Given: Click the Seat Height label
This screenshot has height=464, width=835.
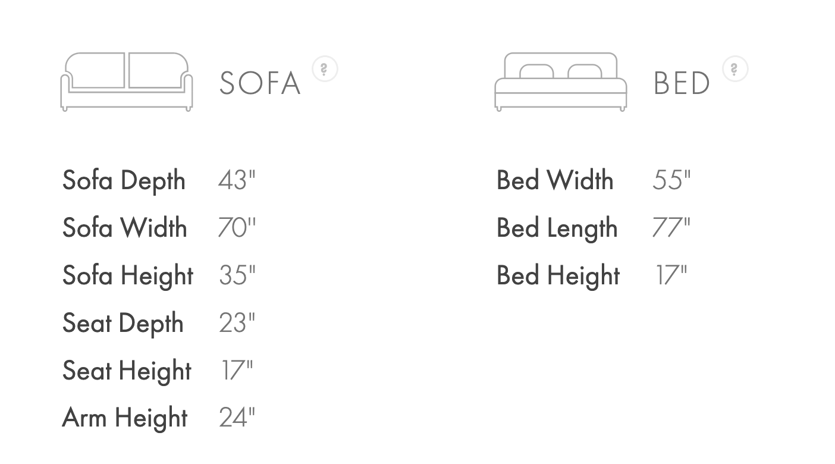Looking at the screenshot, I should click(x=127, y=371).
